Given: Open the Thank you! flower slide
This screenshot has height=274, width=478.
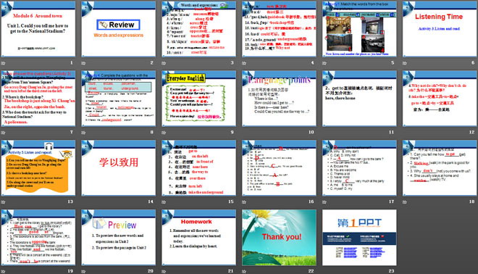Looking at the screenshot, I should pyautogui.click(x=279, y=237).
